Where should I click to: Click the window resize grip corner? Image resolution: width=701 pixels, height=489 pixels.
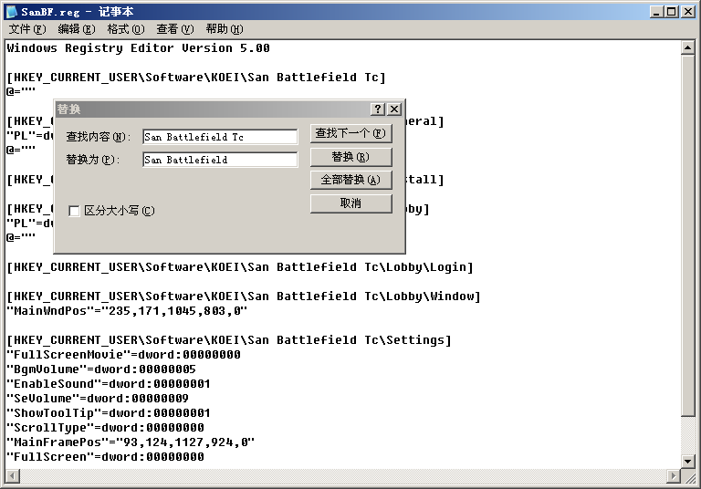point(689,476)
